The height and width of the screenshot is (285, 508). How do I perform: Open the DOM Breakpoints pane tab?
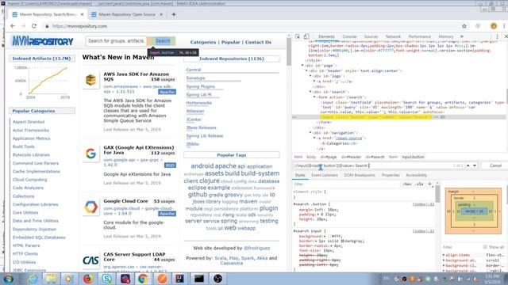[360, 175]
